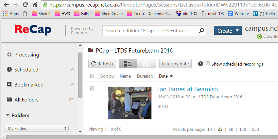The image size is (278, 139).
Task: Open Scheduled in the sidebar
Action: pyautogui.click(x=26, y=69)
